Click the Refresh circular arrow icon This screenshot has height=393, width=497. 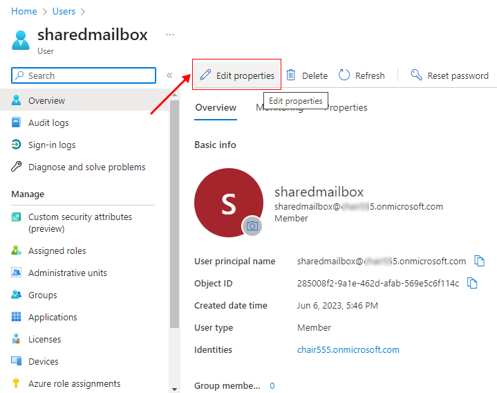[x=344, y=75]
